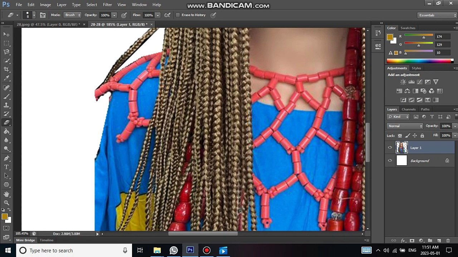The width and height of the screenshot is (458, 257).
Task: Select the Move tool
Action: [x=6, y=34]
